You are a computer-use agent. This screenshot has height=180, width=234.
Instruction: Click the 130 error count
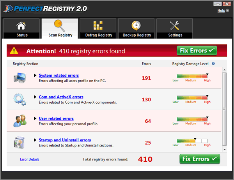point(146,99)
